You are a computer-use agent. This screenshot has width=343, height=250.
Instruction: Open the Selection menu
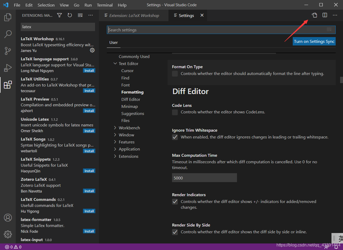point(46,5)
